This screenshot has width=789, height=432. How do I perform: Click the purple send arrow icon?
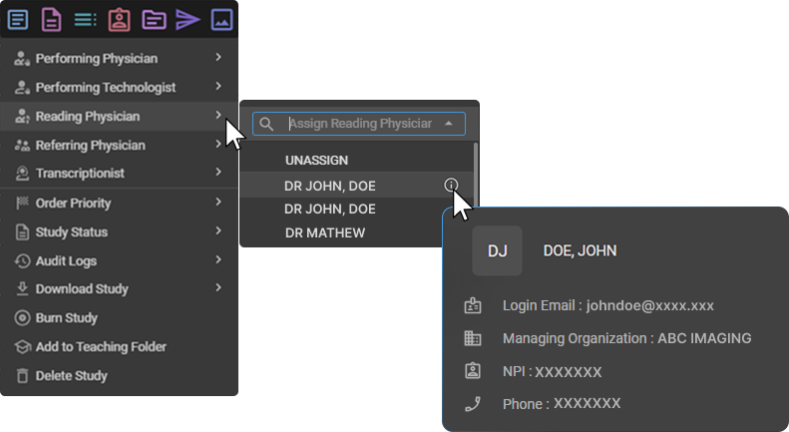[188, 20]
